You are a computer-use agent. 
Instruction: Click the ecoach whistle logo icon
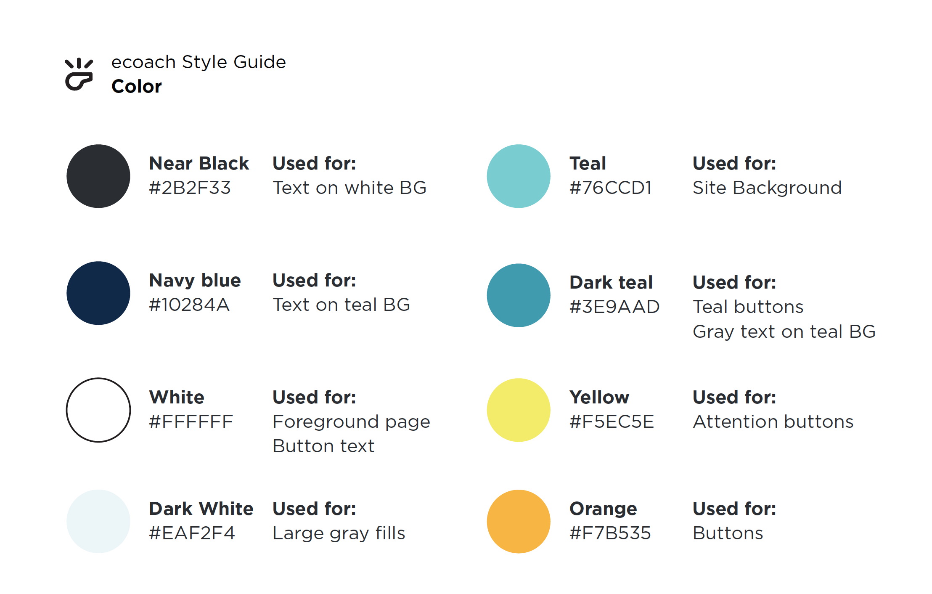pos(79,74)
